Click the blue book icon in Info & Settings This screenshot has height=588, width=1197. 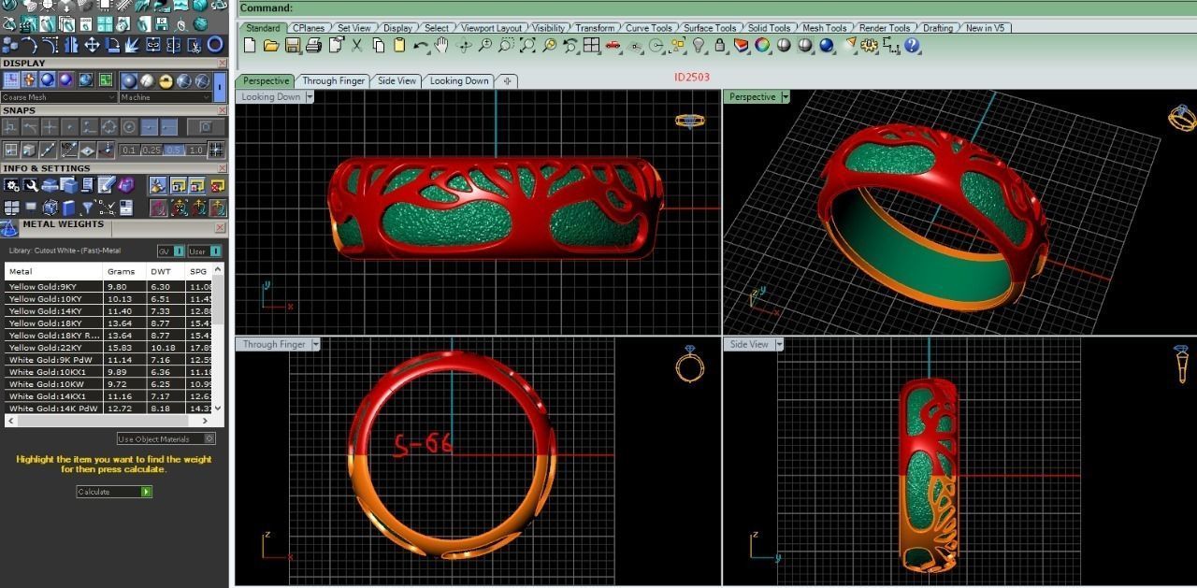coord(68,208)
